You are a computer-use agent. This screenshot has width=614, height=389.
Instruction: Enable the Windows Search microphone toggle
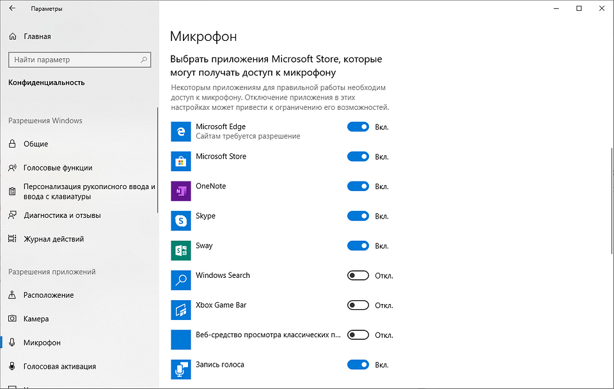pos(358,275)
